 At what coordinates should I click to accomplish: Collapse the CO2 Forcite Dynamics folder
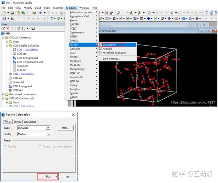coord(7,46)
